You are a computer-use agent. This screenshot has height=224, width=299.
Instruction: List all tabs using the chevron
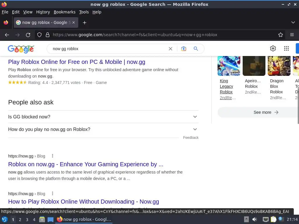click(x=293, y=22)
